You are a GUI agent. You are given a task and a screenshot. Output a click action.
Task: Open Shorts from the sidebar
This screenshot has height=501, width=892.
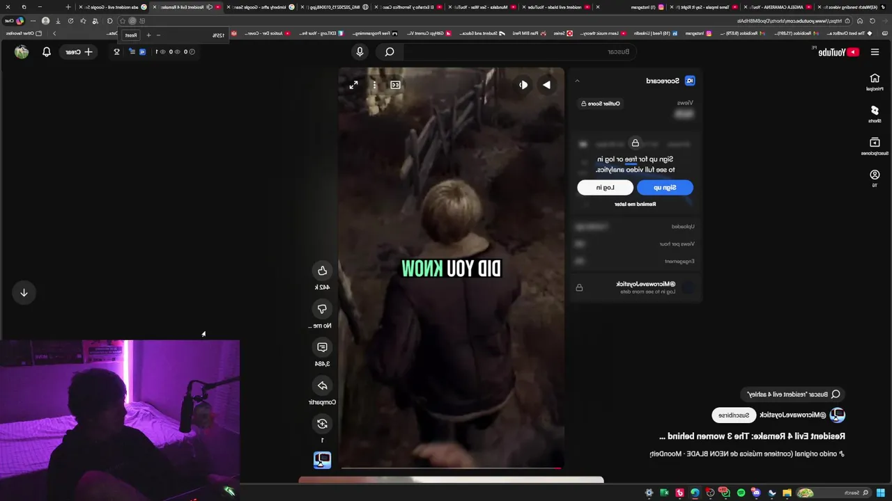[875, 113]
